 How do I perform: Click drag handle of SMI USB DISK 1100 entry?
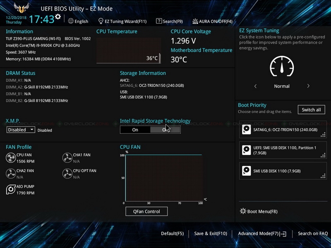coord(323,176)
